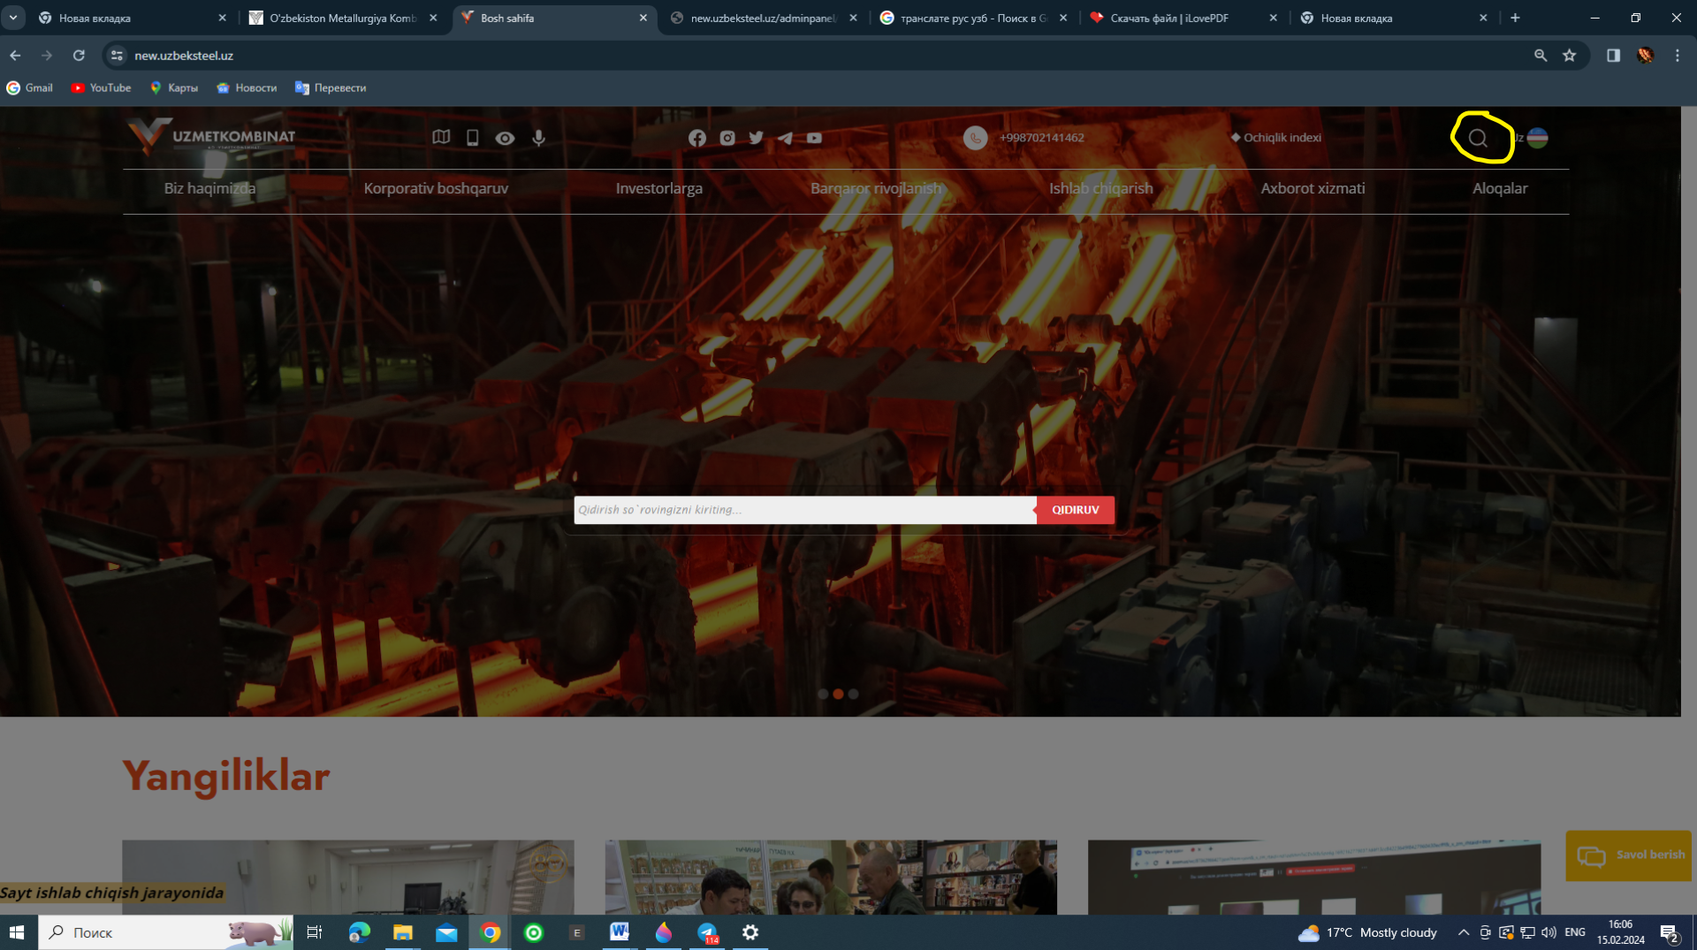Click the search query input field
1697x950 pixels.
[x=804, y=510]
